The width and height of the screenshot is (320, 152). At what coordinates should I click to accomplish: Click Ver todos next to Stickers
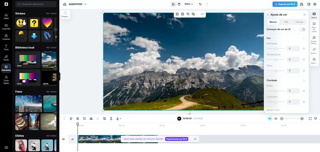[x=51, y=13]
